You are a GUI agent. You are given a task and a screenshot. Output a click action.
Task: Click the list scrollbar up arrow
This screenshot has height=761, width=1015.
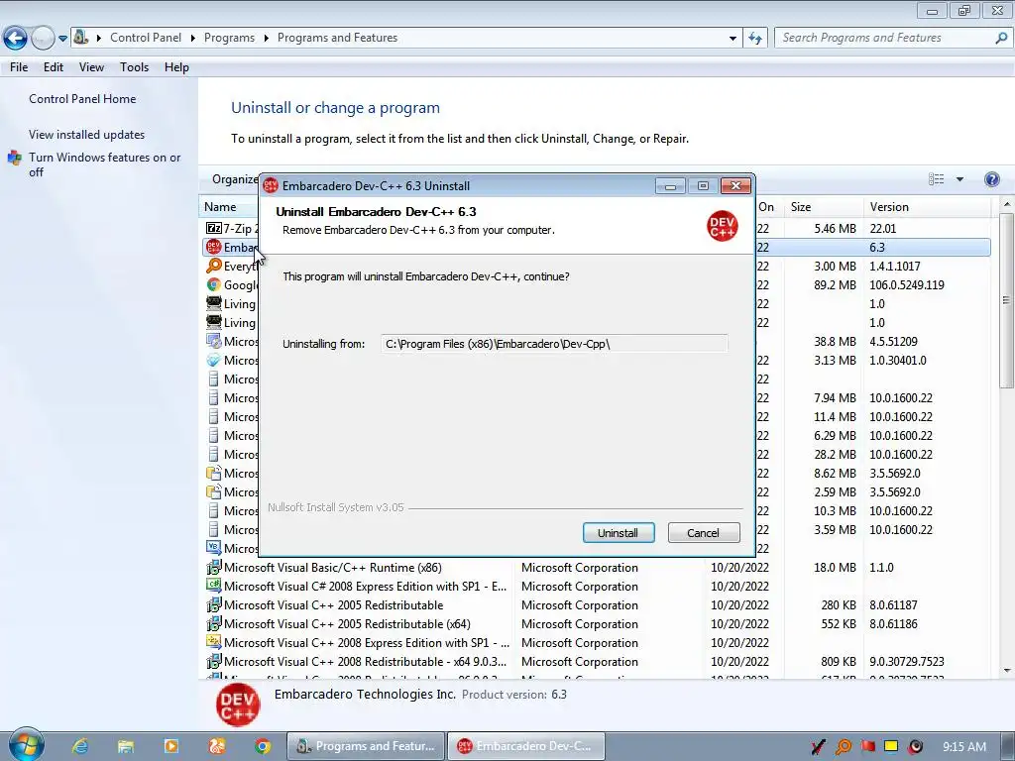[x=1006, y=204]
